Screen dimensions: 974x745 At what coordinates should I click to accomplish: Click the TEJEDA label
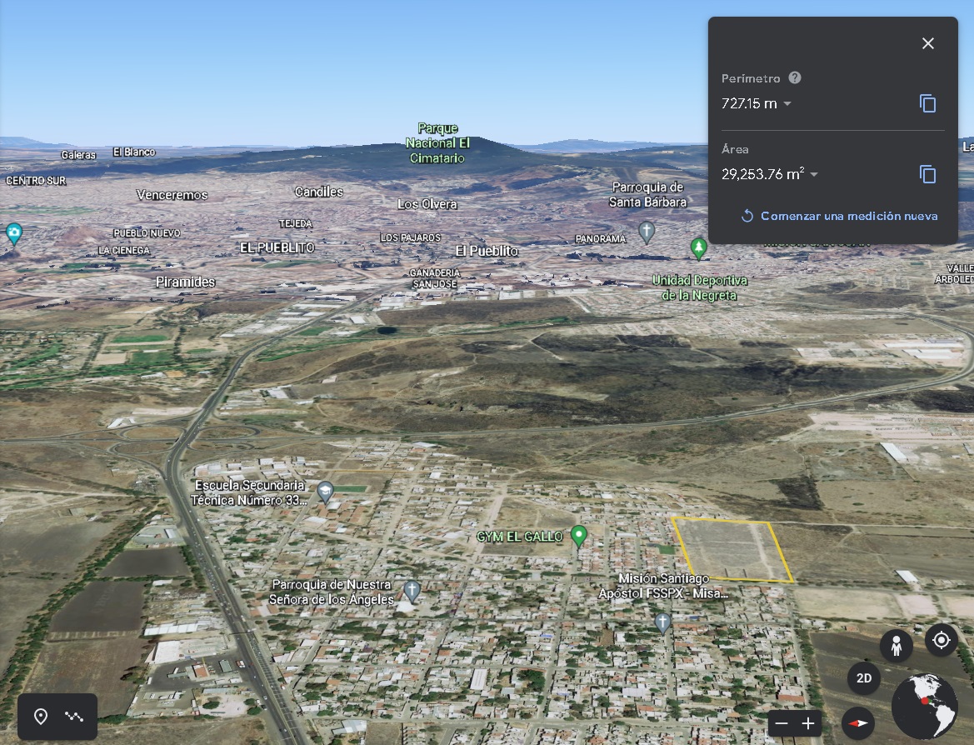coord(295,223)
